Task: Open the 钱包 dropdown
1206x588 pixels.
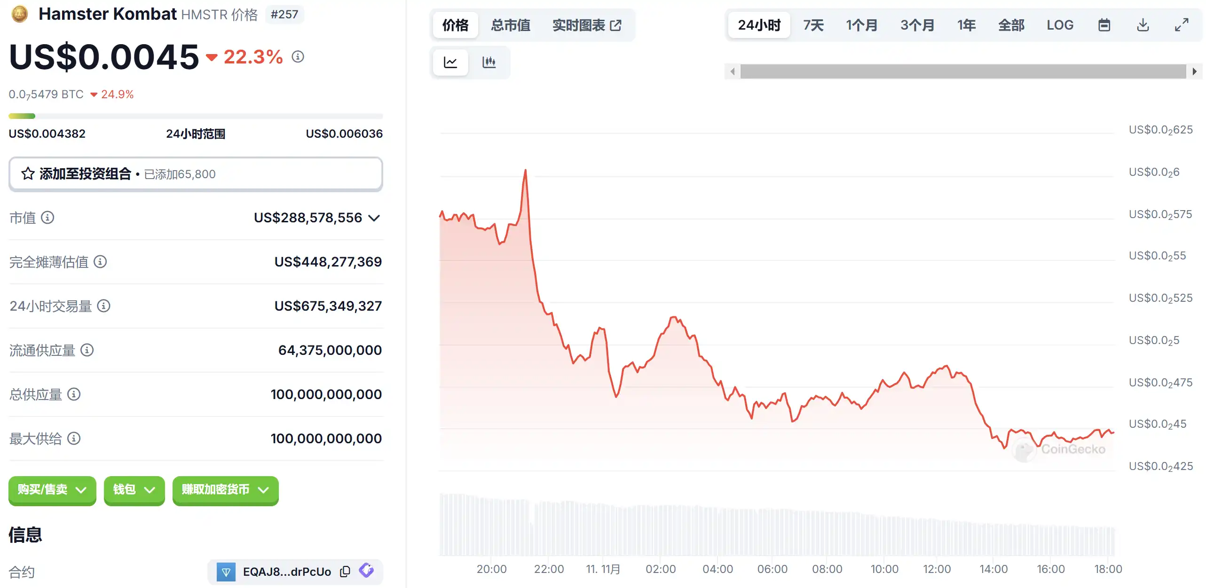Action: pyautogui.click(x=134, y=490)
